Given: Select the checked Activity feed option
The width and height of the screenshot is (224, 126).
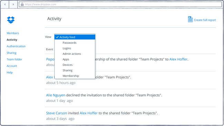Looking at the screenshot, I should (x=75, y=37).
